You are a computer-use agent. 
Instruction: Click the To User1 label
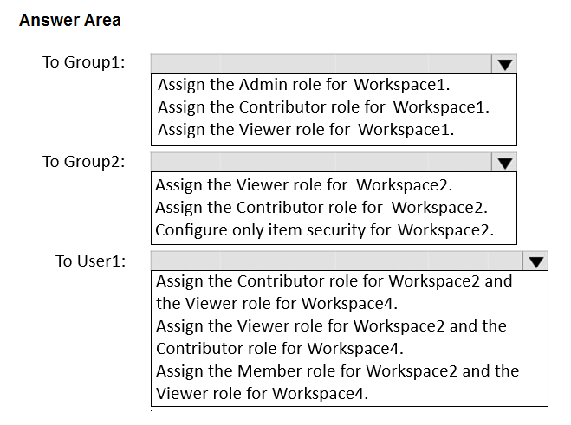pyautogui.click(x=91, y=261)
